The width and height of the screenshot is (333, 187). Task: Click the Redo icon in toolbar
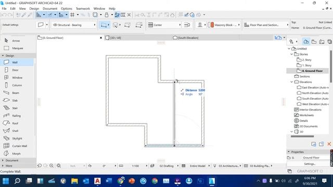pos(10,15)
